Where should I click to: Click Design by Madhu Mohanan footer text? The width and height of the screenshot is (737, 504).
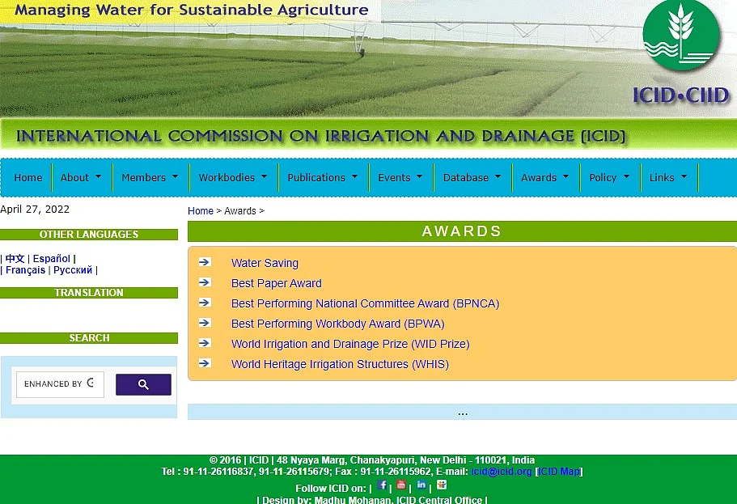(372, 500)
